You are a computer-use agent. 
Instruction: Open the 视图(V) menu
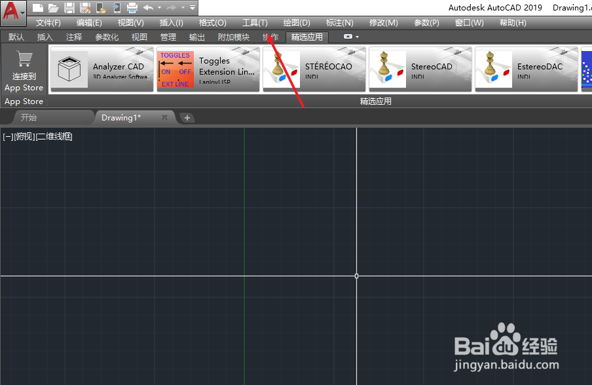(x=130, y=23)
